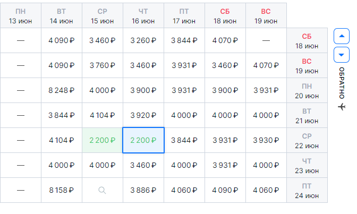
Task: Click the ВС 19 июн return row header
Action: (307, 66)
